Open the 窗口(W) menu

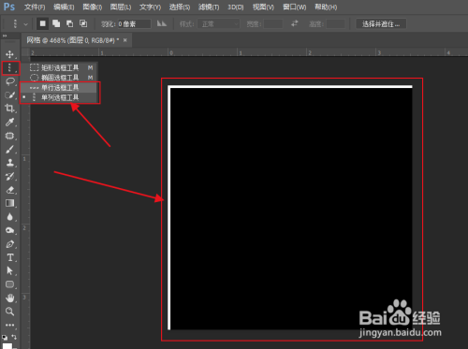[295, 7]
